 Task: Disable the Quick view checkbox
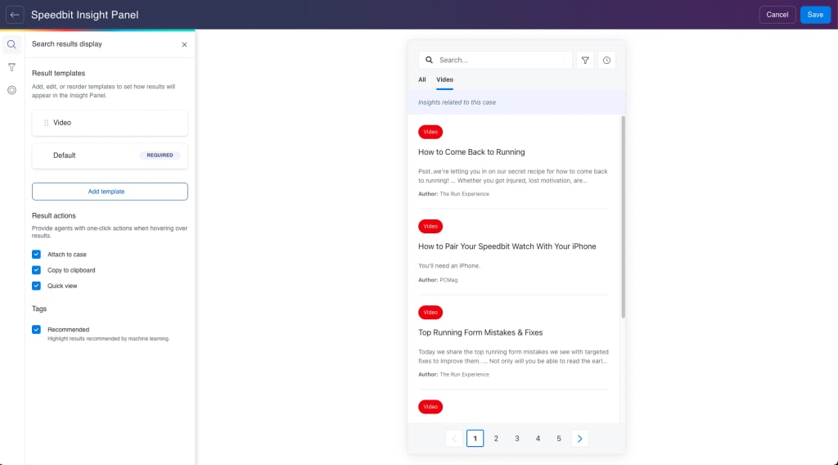click(36, 286)
